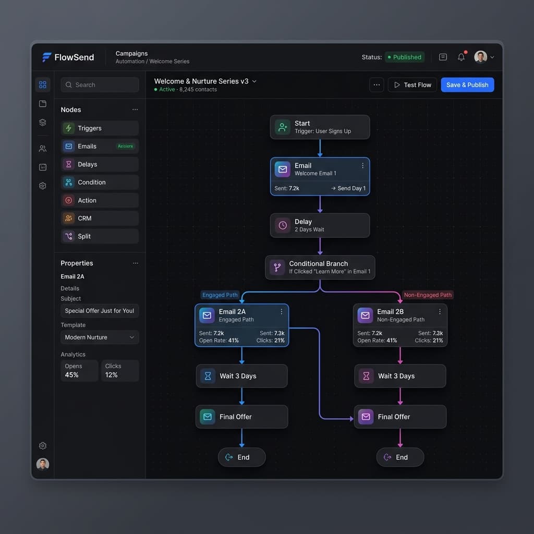This screenshot has height=534, width=534.
Task: Select the Split node type
Action: point(100,236)
